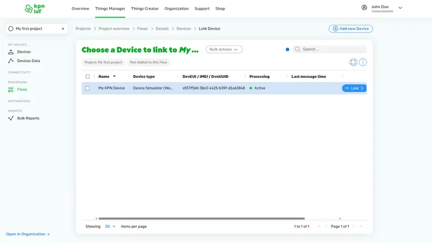Click the horizontal table scrollbar
This screenshot has width=432, height=243.
tap(201, 219)
